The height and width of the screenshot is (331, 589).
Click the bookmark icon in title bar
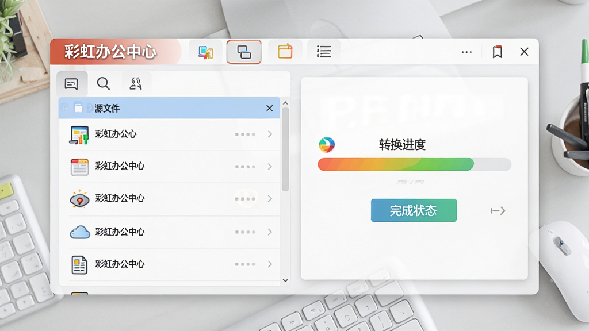click(498, 52)
